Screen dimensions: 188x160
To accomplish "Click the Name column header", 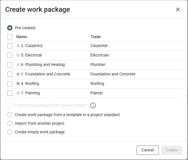I will [x=22, y=37].
